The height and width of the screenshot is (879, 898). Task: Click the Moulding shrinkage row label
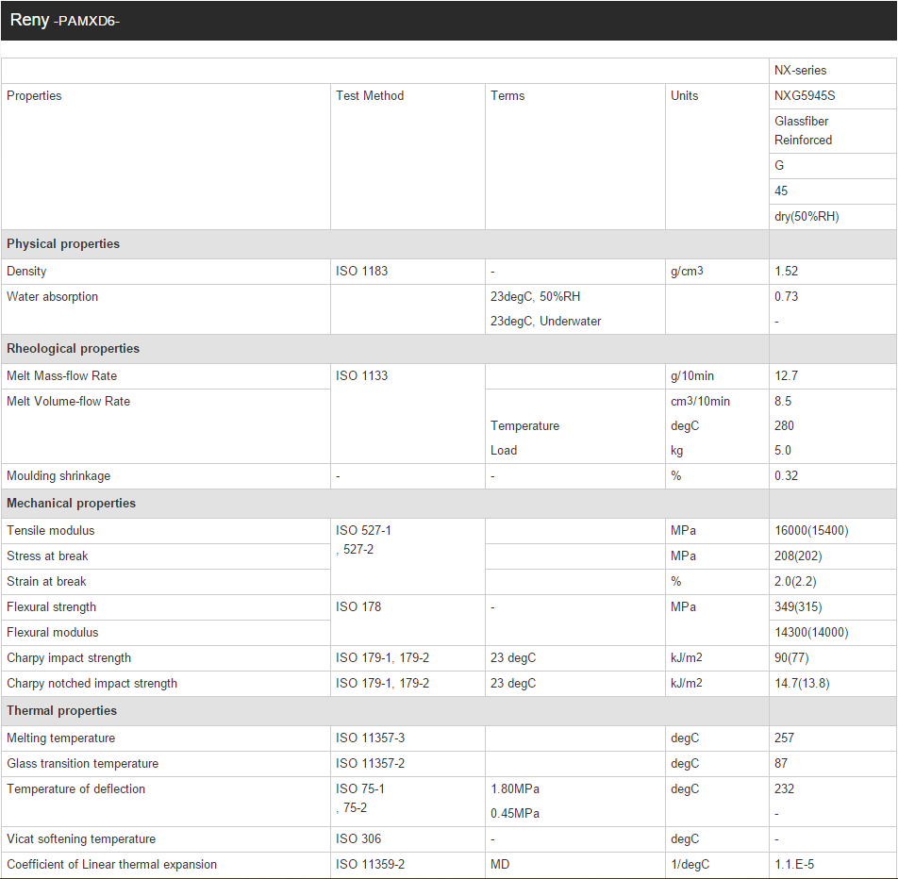[58, 476]
